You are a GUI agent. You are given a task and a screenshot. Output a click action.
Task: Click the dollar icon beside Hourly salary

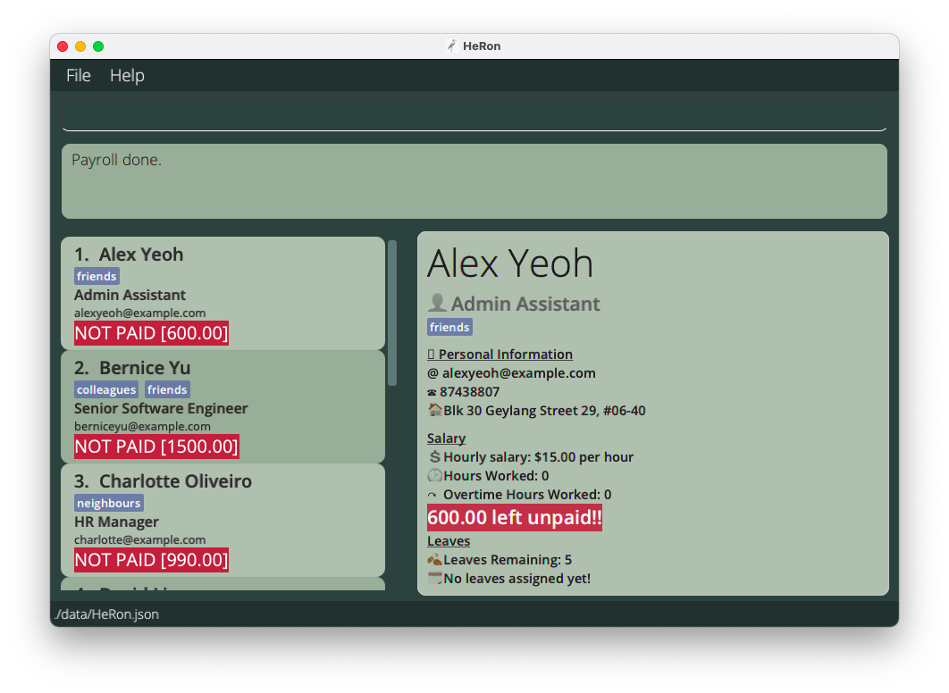[x=434, y=457]
